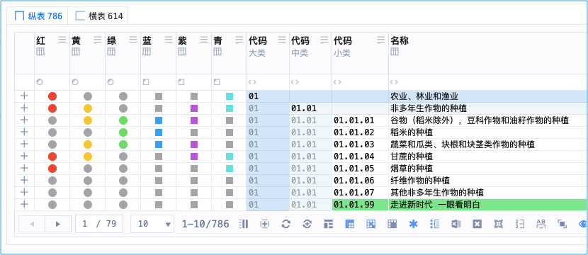Toggle the 蓝 square in the 01.01.03 row

coord(159,144)
